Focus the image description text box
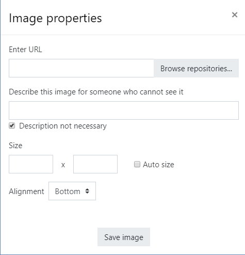Image resolution: width=245 pixels, height=255 pixels. (x=124, y=110)
